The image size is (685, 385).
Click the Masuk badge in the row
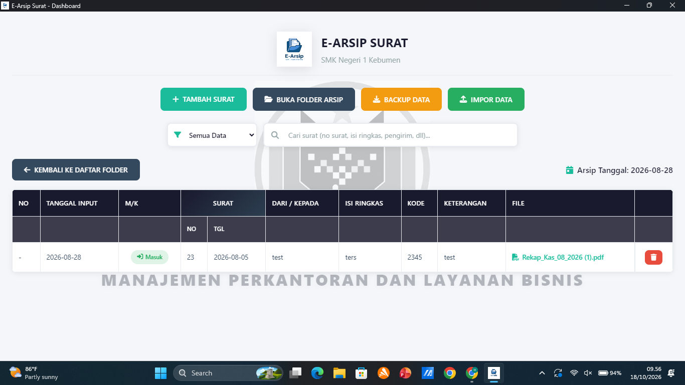pyautogui.click(x=149, y=257)
